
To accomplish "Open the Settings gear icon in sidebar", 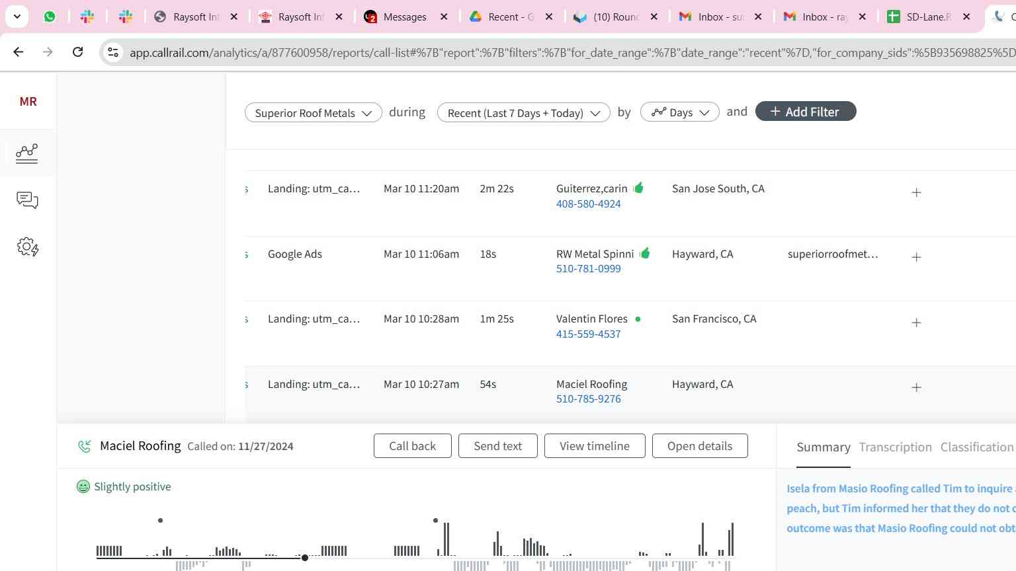I will (27, 247).
